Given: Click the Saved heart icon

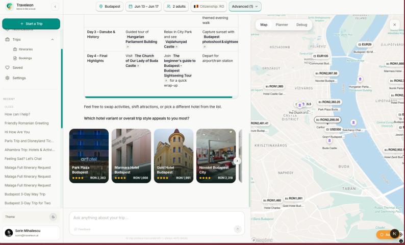Looking at the screenshot, I should coord(7,68).
